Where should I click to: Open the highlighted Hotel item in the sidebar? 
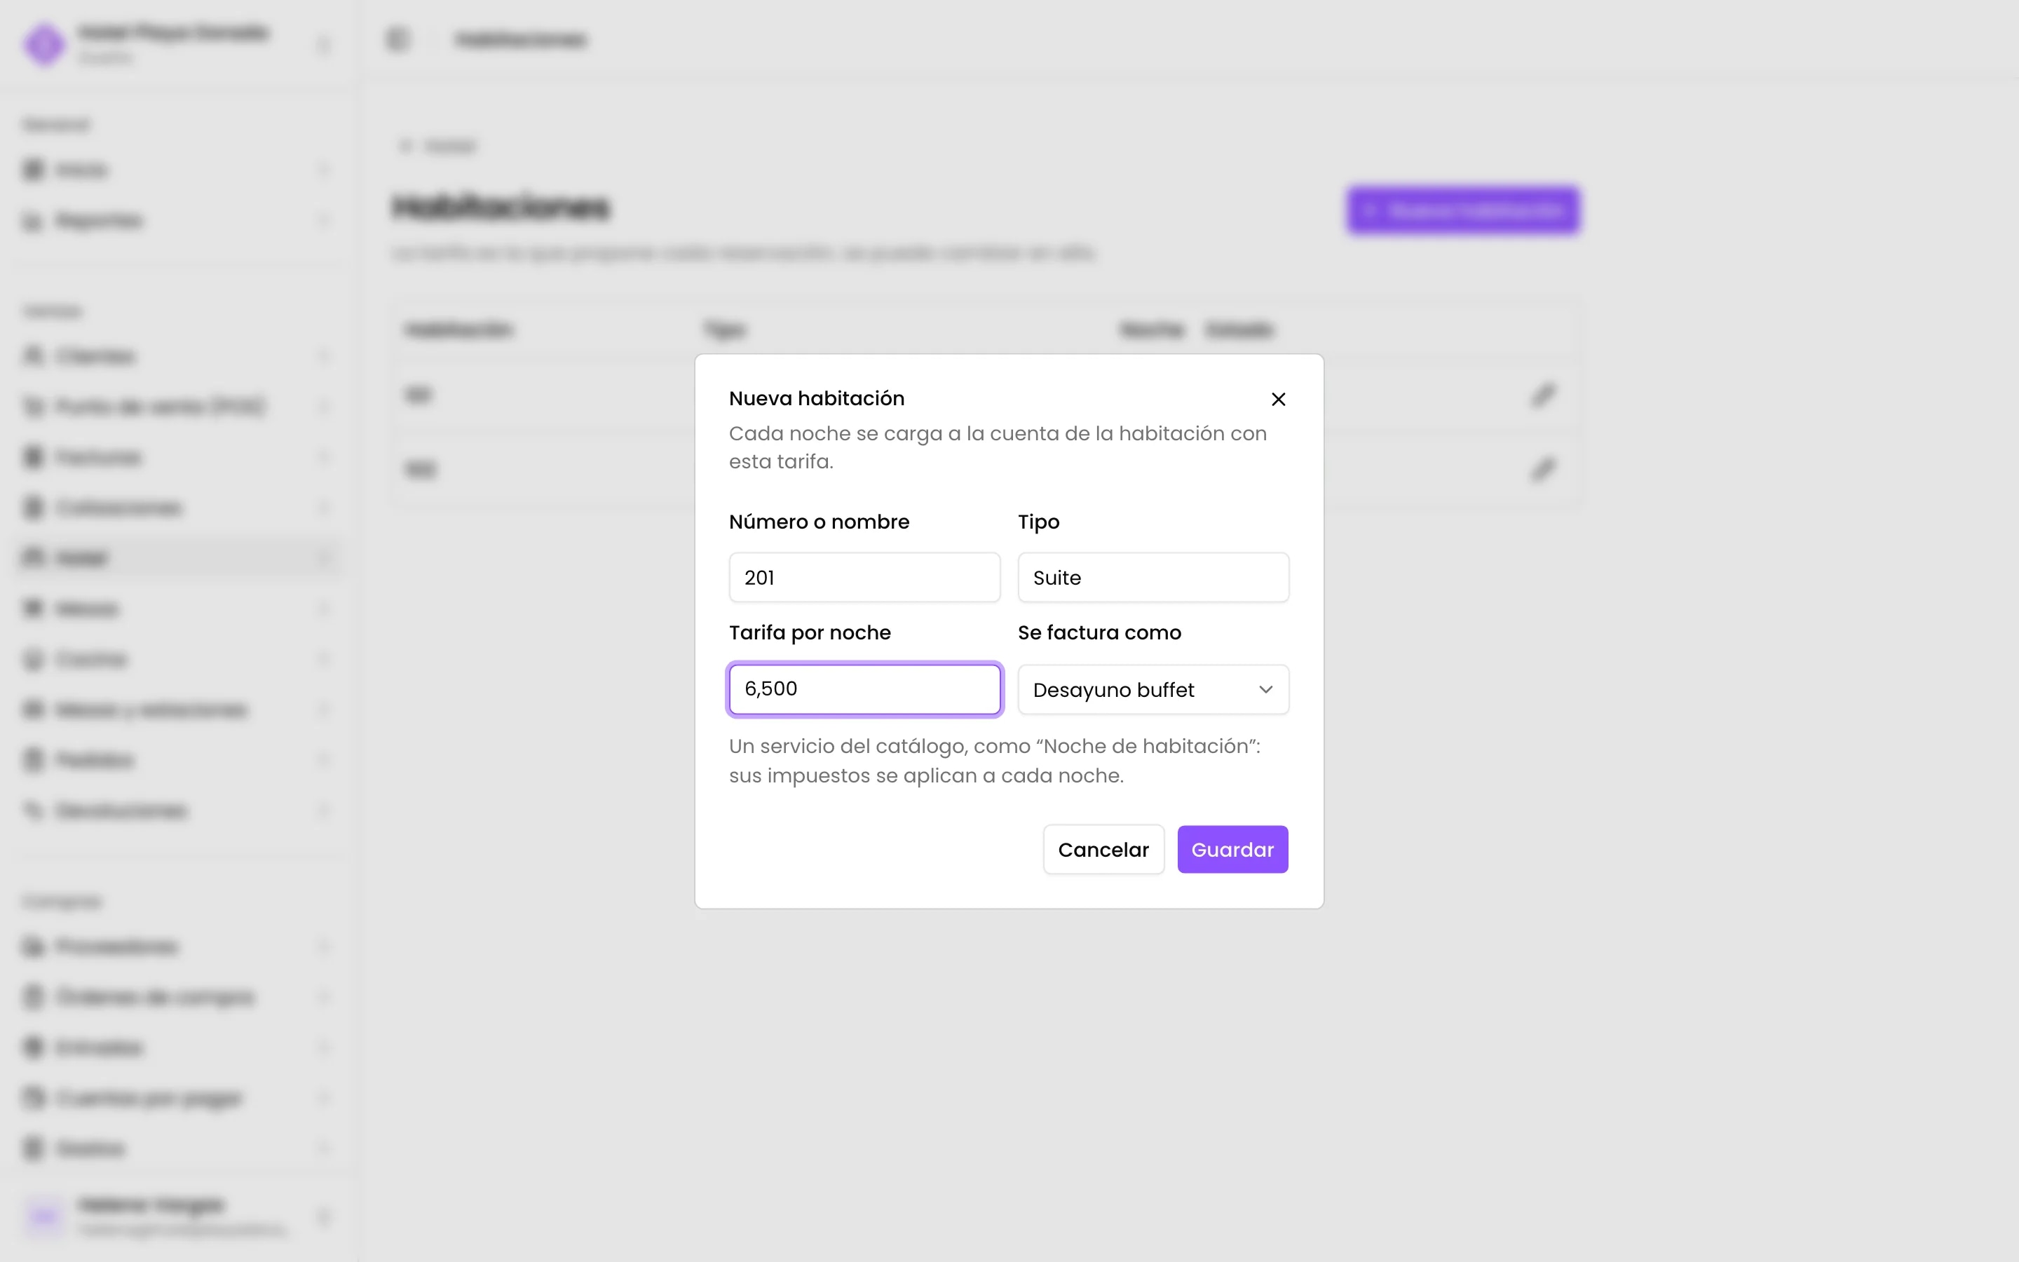pos(177,557)
